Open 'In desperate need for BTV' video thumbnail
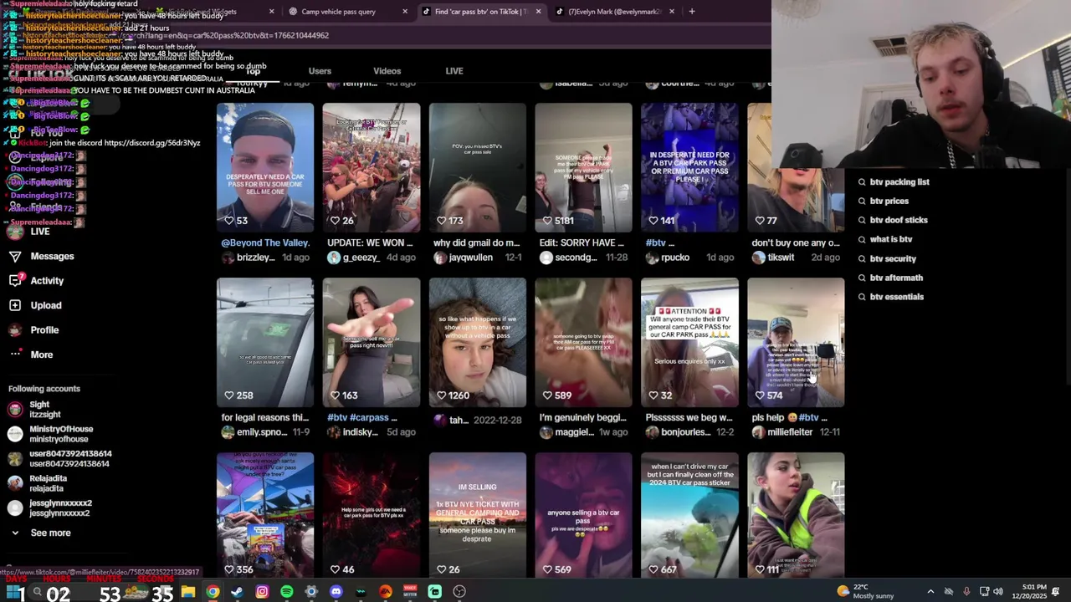Screen dimensions: 1071x602 pyautogui.click(x=689, y=167)
